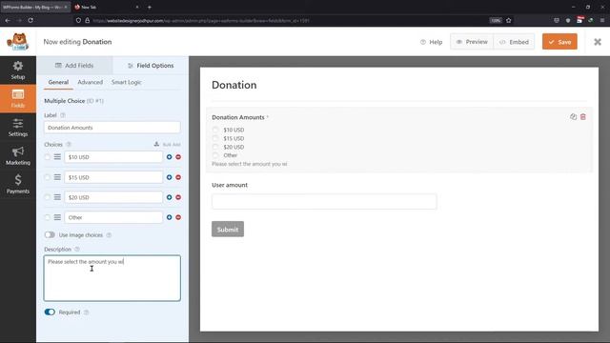Open the form Preview
This screenshot has width=610, height=343.
pyautogui.click(x=472, y=42)
